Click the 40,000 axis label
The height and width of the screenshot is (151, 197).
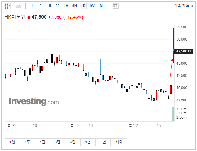(x=182, y=88)
